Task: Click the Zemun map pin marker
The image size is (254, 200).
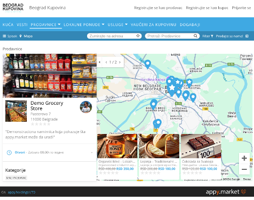Action: [x=148, y=64]
